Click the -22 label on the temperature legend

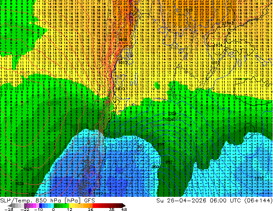(x=25, y=209)
